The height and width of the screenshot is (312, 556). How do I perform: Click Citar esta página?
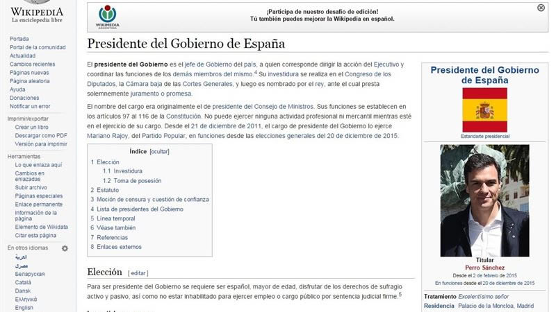pyautogui.click(x=35, y=236)
